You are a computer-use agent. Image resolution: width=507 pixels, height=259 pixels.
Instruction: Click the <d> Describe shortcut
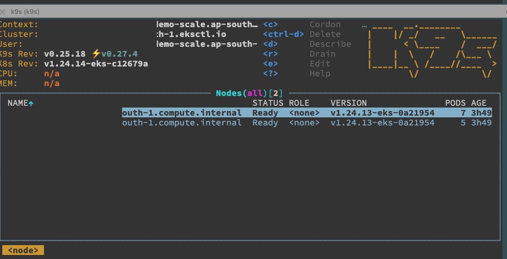pos(307,44)
